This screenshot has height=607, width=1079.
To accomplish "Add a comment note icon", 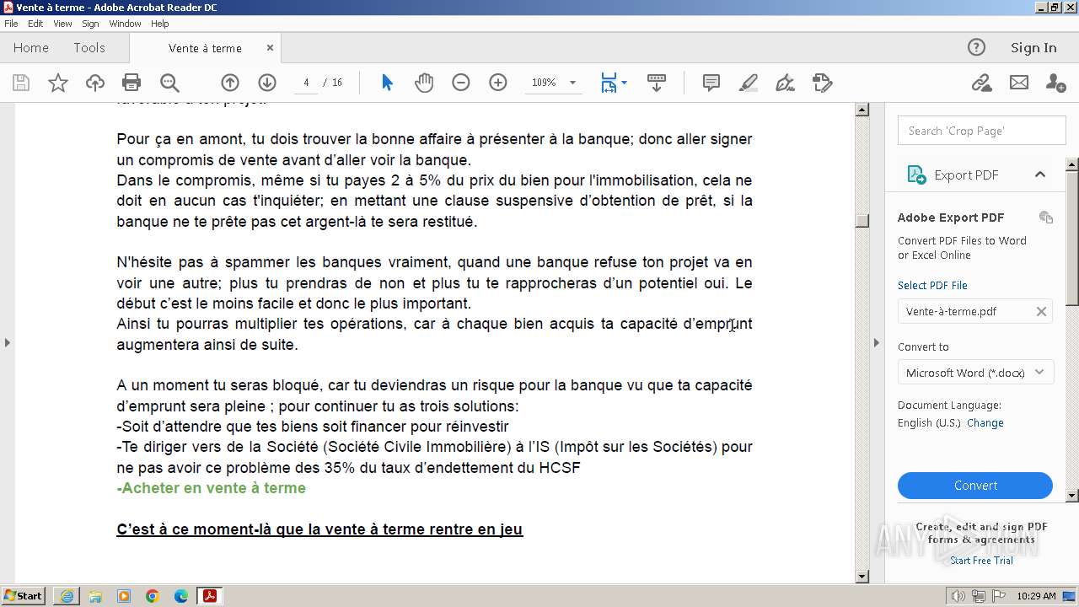I will [x=711, y=83].
